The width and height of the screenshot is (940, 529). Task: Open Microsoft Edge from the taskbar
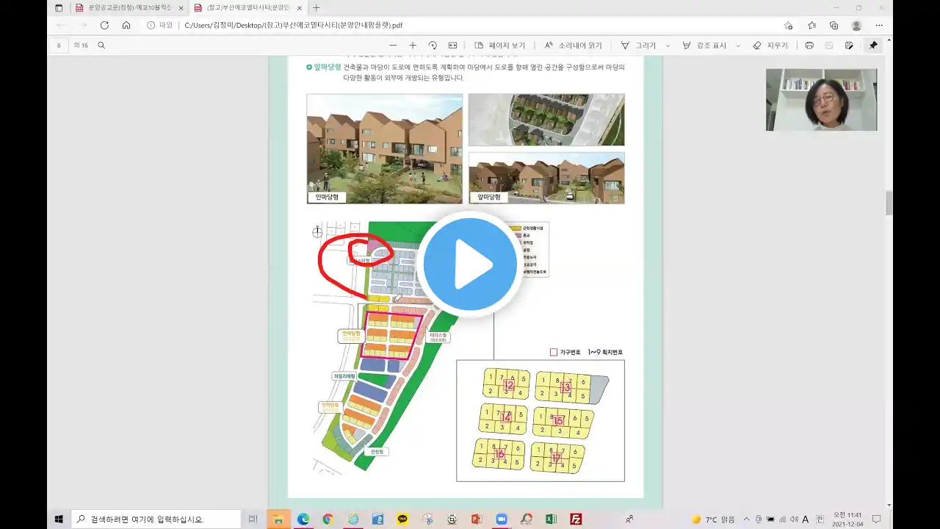[x=303, y=519]
